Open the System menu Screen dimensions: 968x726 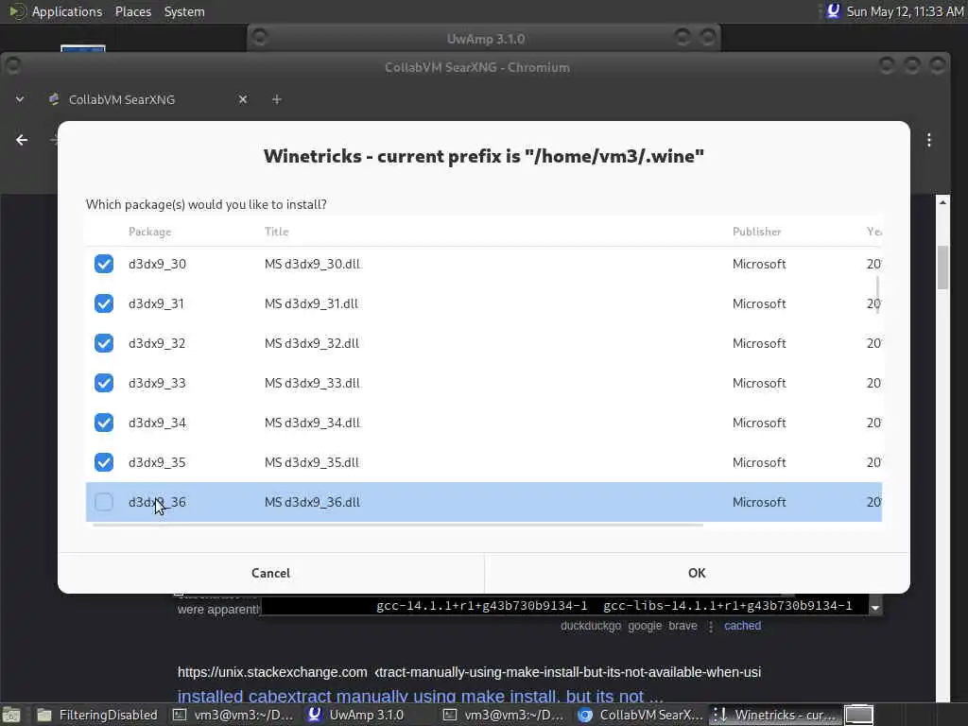(x=184, y=11)
